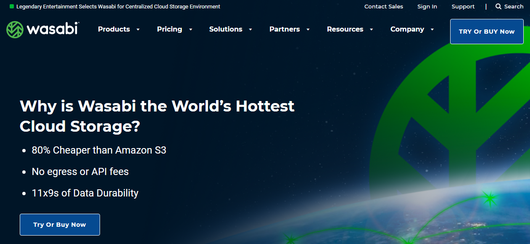Click the Wasabi logo

tap(43, 29)
